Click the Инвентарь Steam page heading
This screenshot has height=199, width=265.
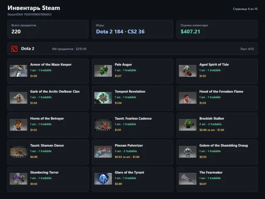pyautogui.click(x=34, y=8)
